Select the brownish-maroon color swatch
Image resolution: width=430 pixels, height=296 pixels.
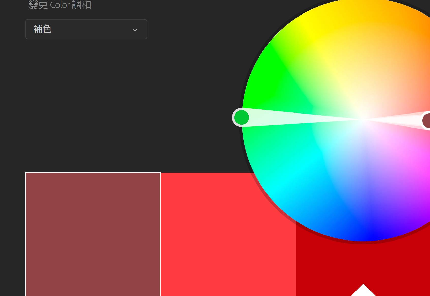coord(93,234)
